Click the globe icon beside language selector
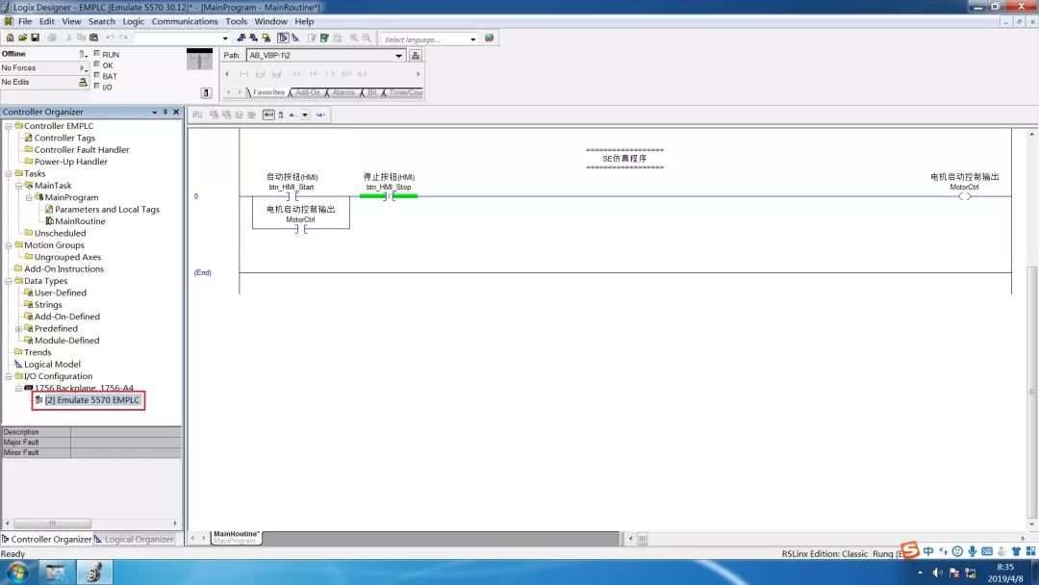Screen dimensions: 1039x585 point(489,38)
